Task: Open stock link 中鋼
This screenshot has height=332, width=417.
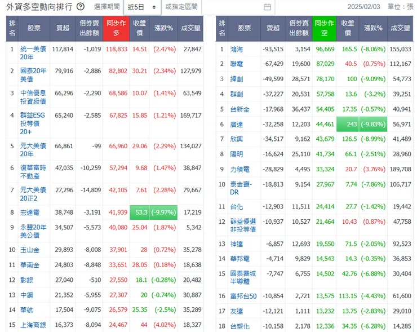Action: (x=26, y=295)
